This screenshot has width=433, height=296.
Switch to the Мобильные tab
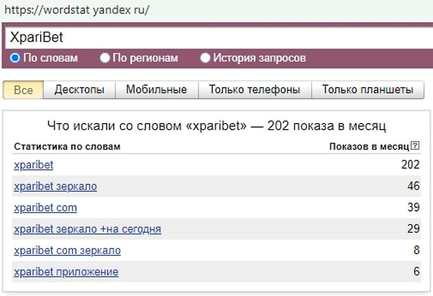(x=156, y=90)
